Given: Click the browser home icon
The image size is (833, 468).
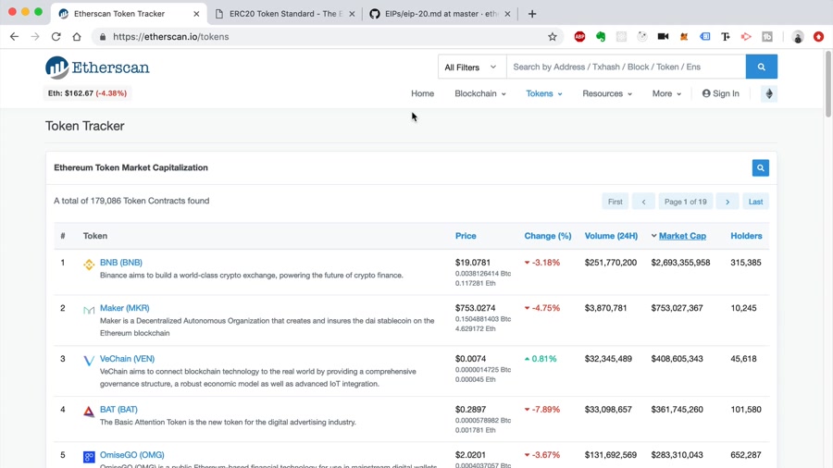Looking at the screenshot, I should point(77,37).
